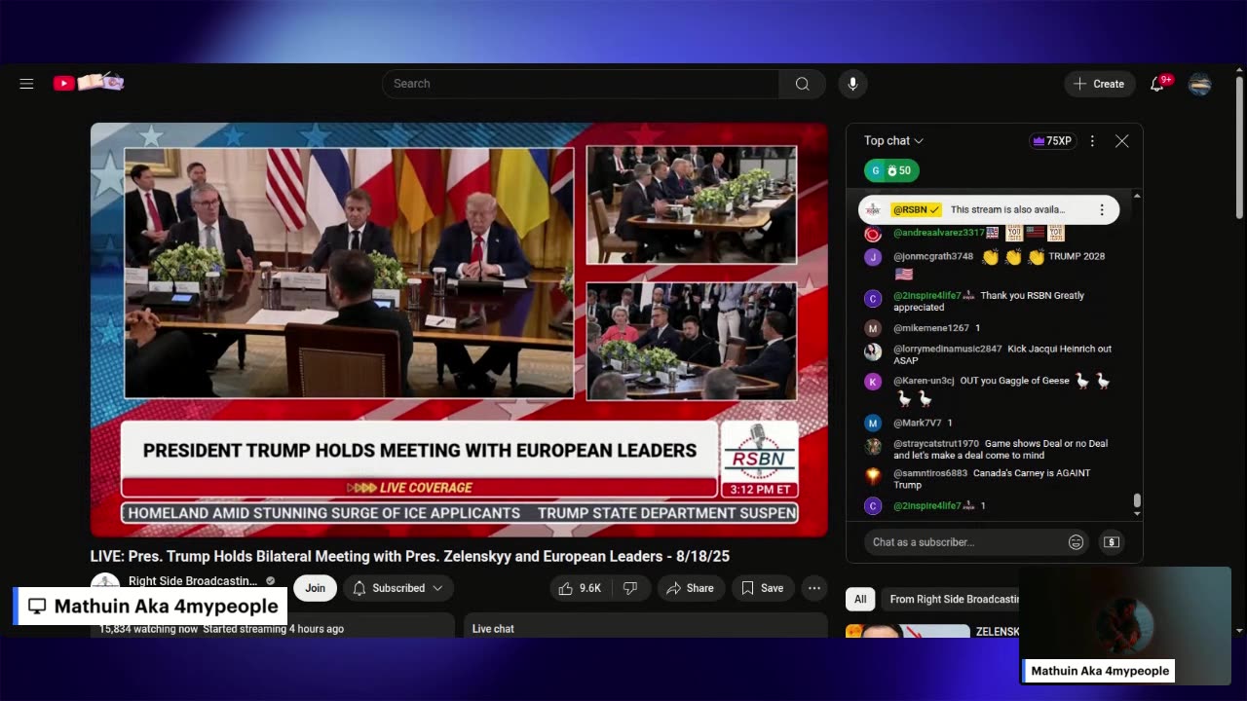Image resolution: width=1247 pixels, height=701 pixels.
Task: Open the Live chat card below video
Action: pyautogui.click(x=646, y=625)
